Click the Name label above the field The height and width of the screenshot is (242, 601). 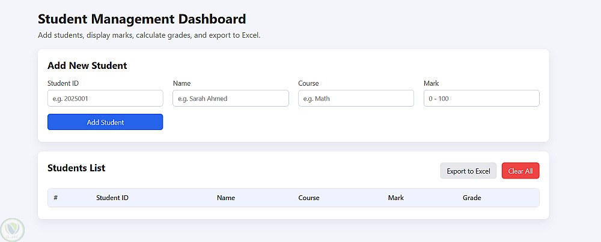(x=182, y=83)
